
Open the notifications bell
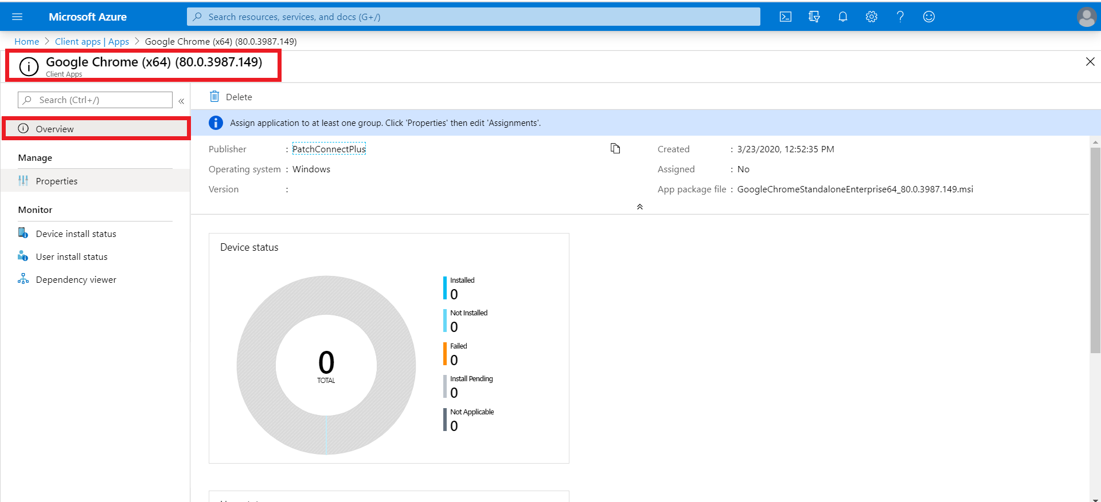pyautogui.click(x=842, y=17)
